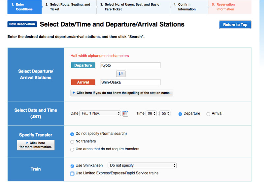This screenshot has width=264, height=182.
Task: Click the New Reservation badge
Action: click(x=22, y=24)
